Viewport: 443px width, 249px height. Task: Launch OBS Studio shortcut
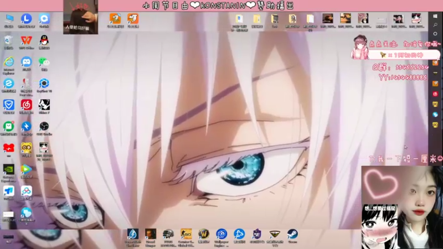point(44,127)
